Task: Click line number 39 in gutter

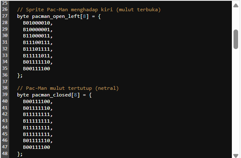Action: [x=5, y=94]
